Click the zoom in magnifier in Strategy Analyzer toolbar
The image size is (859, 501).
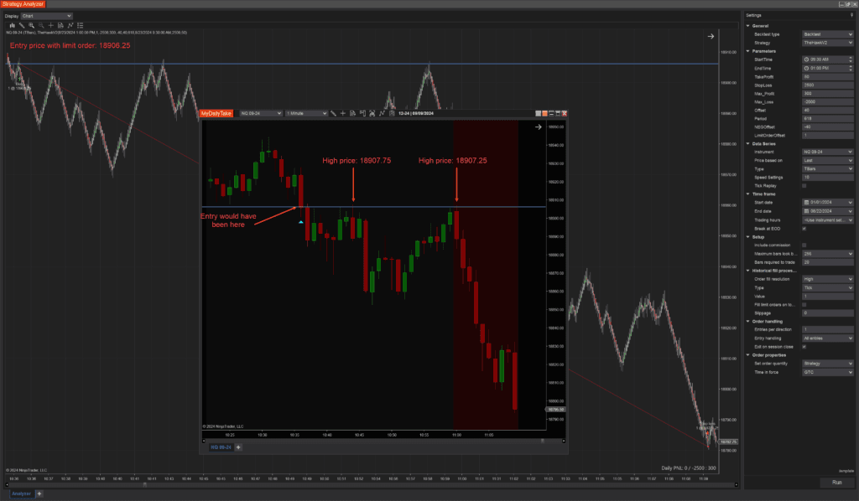(31, 25)
